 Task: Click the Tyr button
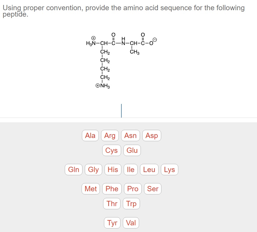tap(112, 223)
